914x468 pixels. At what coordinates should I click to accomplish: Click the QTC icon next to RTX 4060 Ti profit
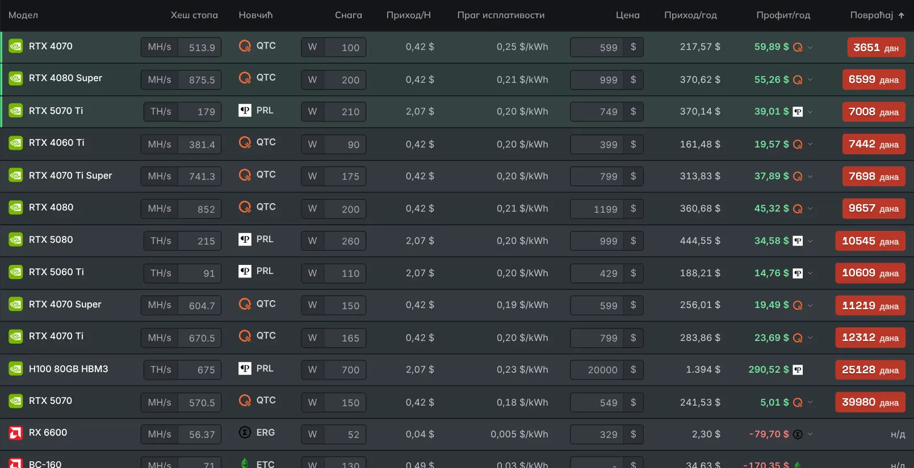click(x=798, y=145)
